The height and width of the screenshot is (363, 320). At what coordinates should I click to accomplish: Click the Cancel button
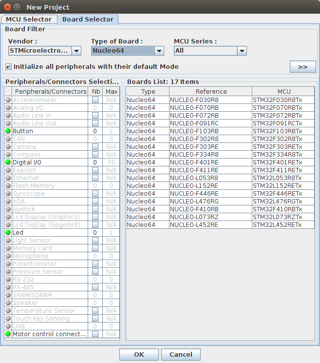click(181, 354)
